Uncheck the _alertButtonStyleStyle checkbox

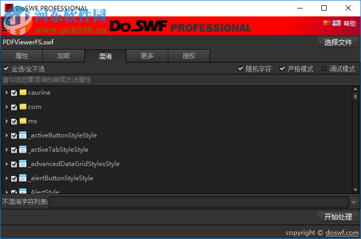pos(14,179)
